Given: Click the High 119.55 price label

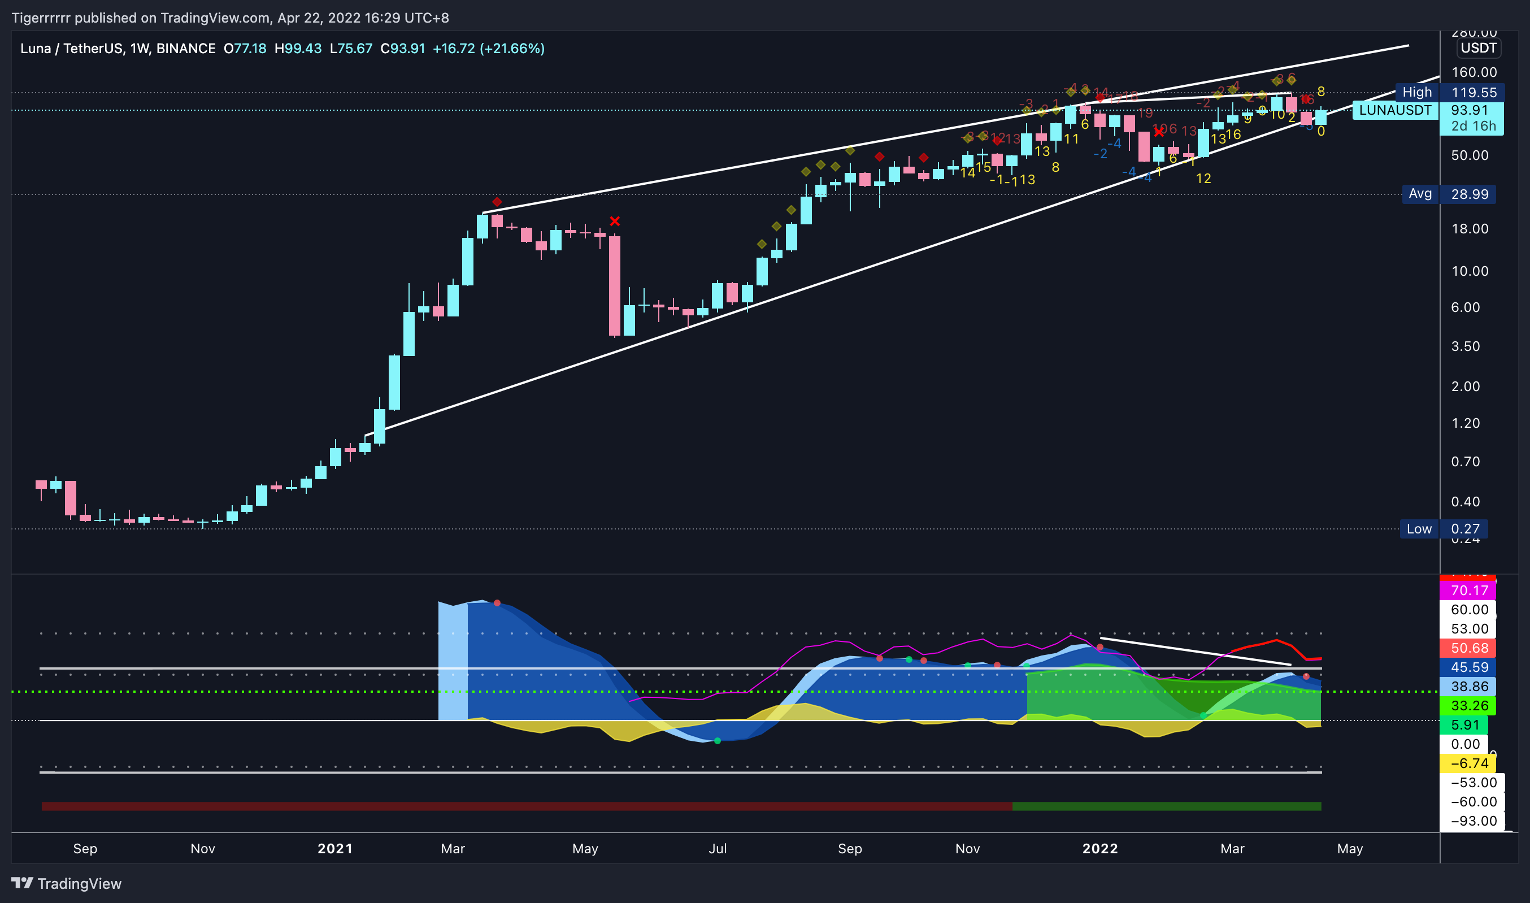Looking at the screenshot, I should pyautogui.click(x=1450, y=93).
